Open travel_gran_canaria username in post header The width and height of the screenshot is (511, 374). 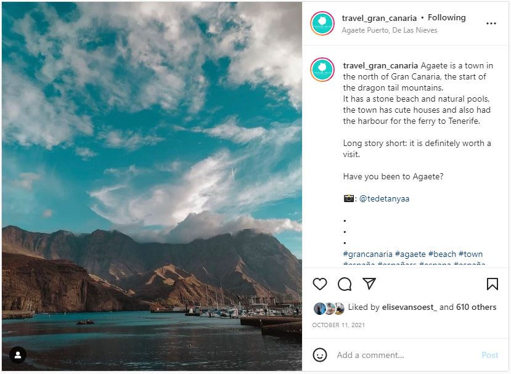tap(379, 18)
